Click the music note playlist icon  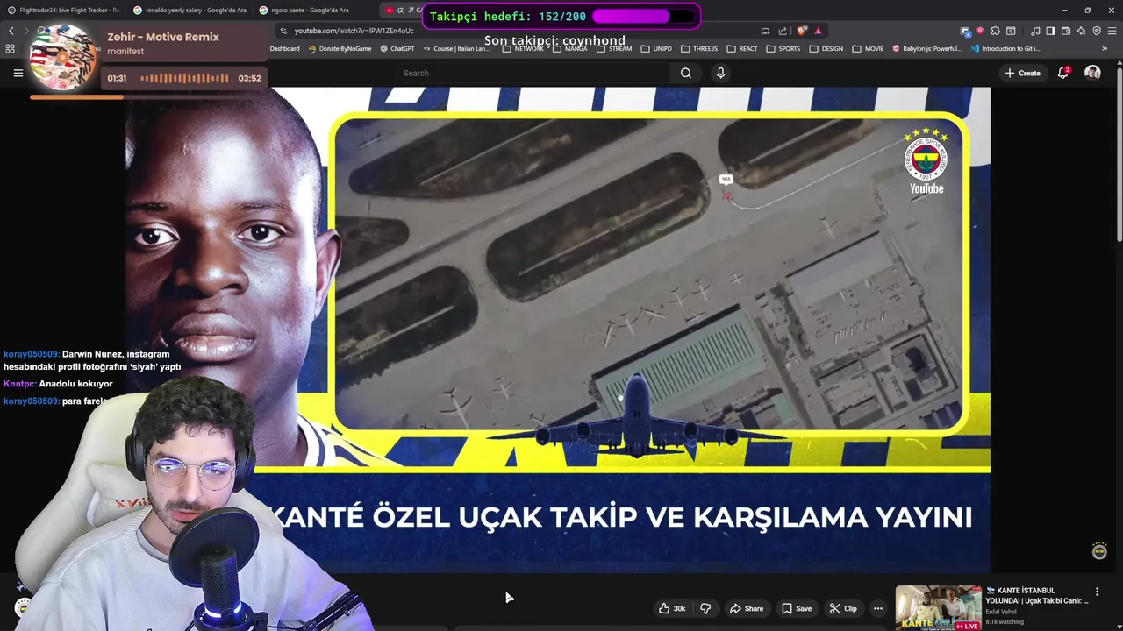[x=1035, y=31]
